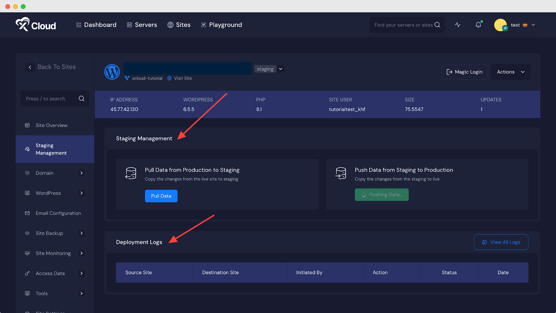This screenshot has height=313, width=556.
Task: Click the Staging Management sidebar icon
Action: click(x=27, y=149)
